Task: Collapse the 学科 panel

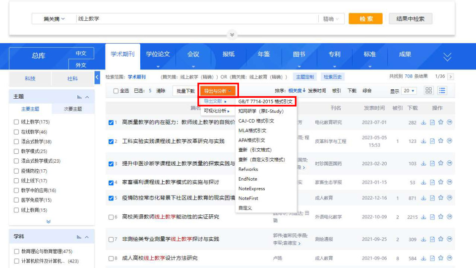Action: tap(87, 237)
